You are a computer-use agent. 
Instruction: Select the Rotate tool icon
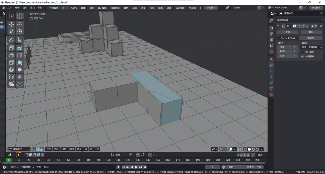(x=20, y=24)
